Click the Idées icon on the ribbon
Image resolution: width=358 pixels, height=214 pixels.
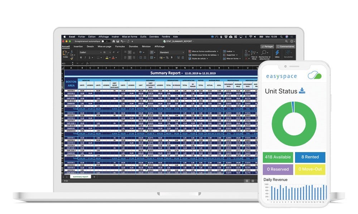tap(277, 53)
